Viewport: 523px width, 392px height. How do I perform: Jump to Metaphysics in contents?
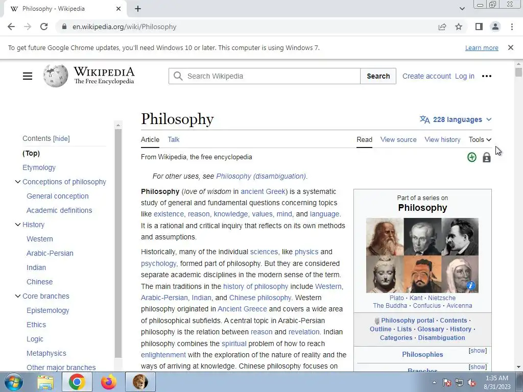pyautogui.click(x=46, y=353)
